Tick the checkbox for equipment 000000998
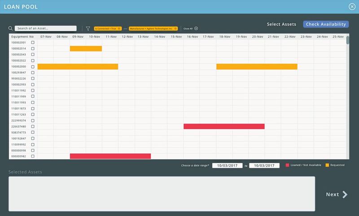The image size is (359, 216). coord(33,151)
